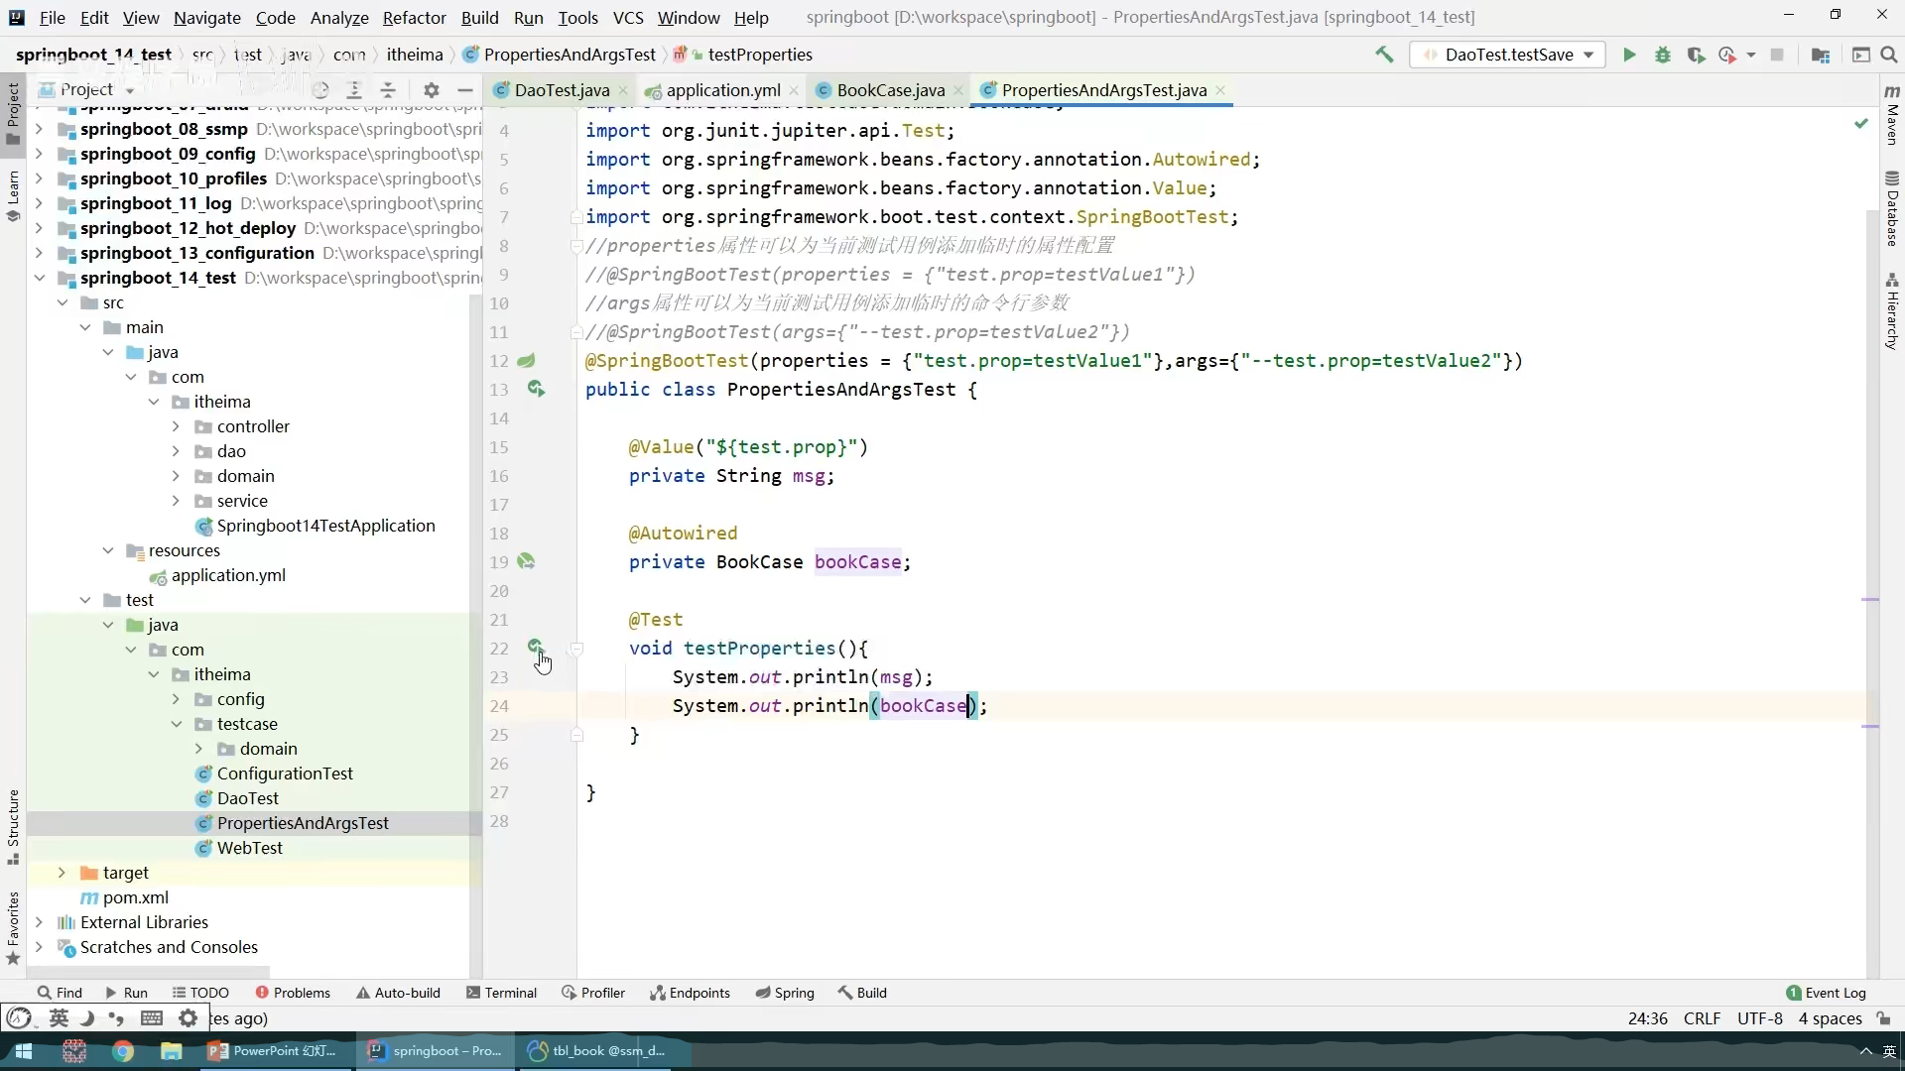Start the Debug bug icon
The image size is (1905, 1071).
pyautogui.click(x=1663, y=55)
